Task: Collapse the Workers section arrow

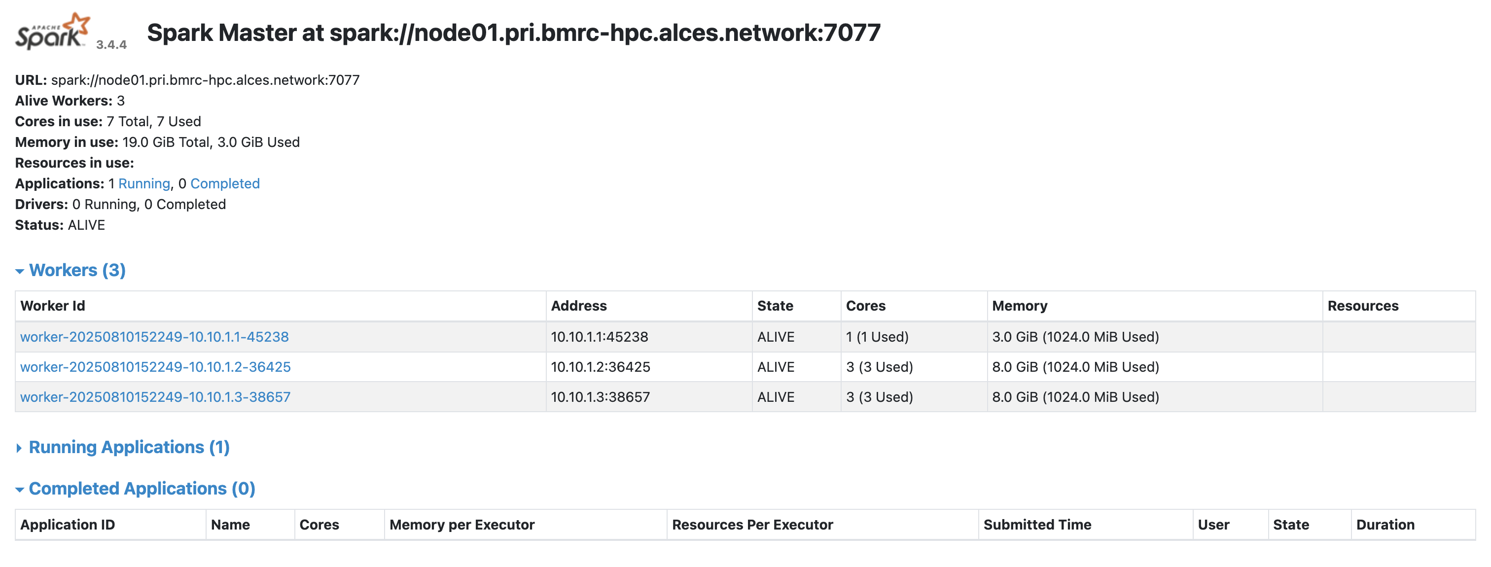Action: tap(20, 271)
